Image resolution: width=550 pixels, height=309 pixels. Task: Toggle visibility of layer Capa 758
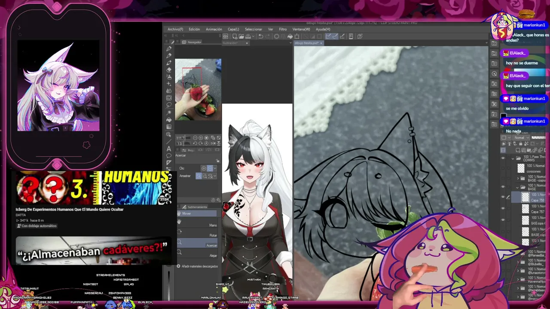pos(503,197)
